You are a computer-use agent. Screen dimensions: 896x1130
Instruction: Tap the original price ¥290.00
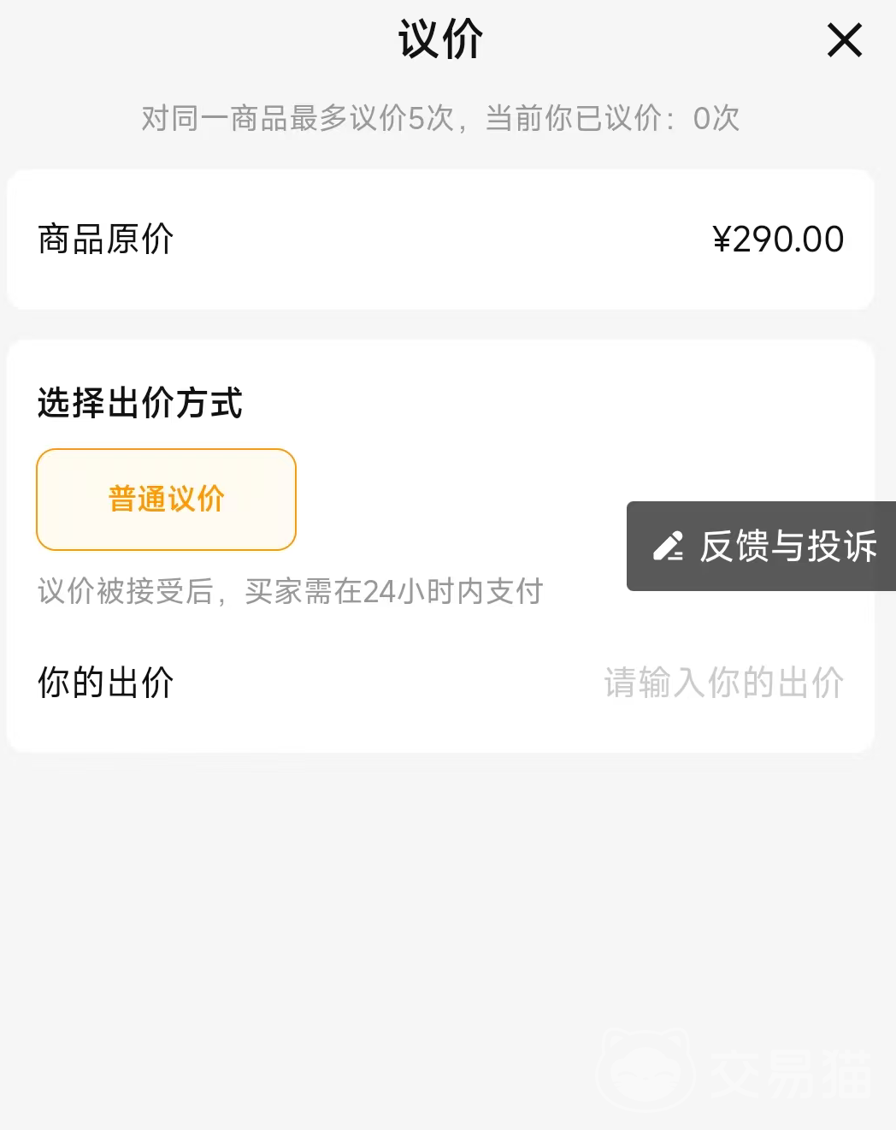point(778,240)
